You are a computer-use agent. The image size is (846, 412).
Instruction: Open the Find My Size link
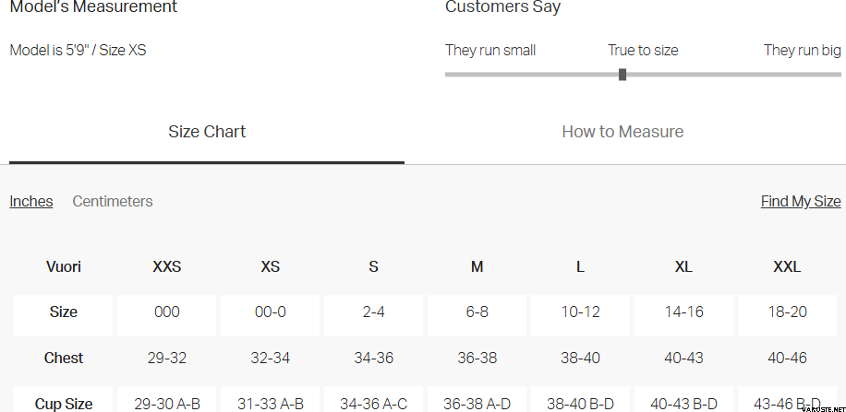pos(800,201)
